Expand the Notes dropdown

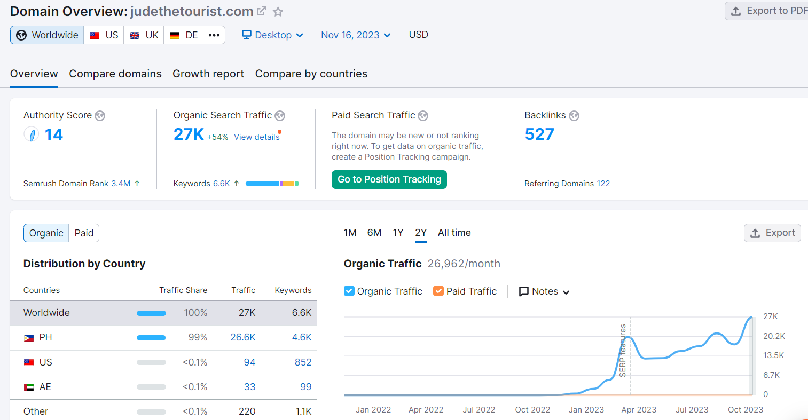(x=544, y=291)
